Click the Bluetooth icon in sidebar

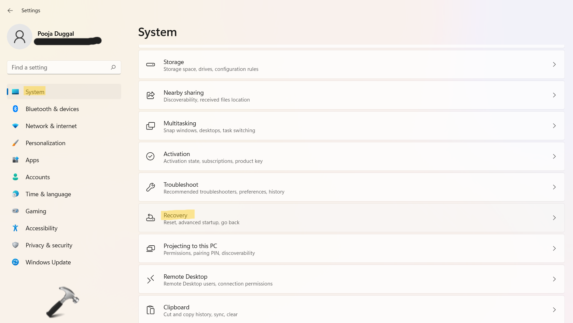[x=15, y=109]
